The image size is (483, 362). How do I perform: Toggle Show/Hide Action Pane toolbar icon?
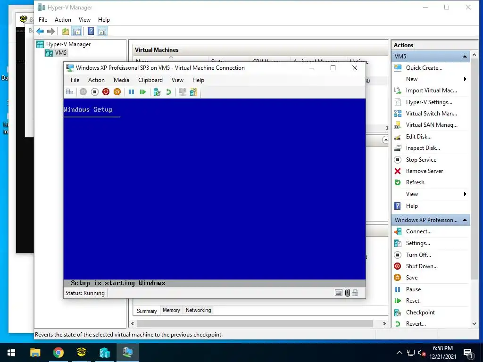tap(102, 31)
